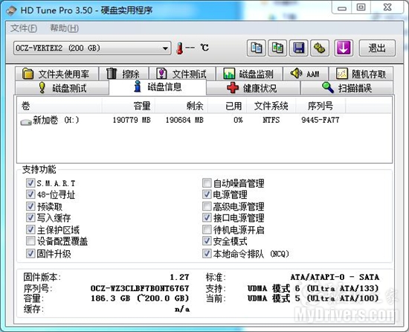Image resolution: width=409 pixels, height=332 pixels.
Task: Click the thermometer temperature icon
Action: coord(179,48)
